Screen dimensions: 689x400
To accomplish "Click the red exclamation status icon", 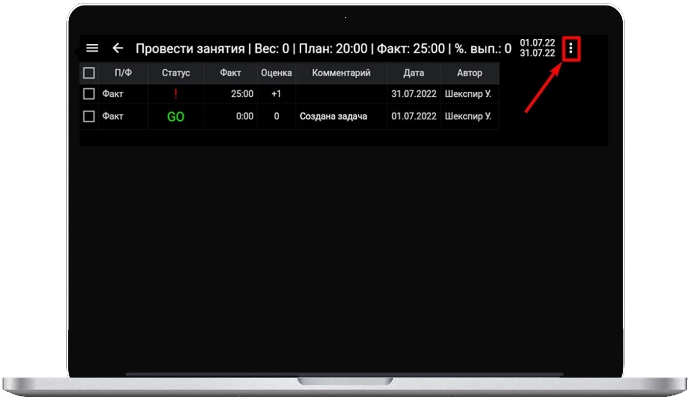I will [176, 94].
